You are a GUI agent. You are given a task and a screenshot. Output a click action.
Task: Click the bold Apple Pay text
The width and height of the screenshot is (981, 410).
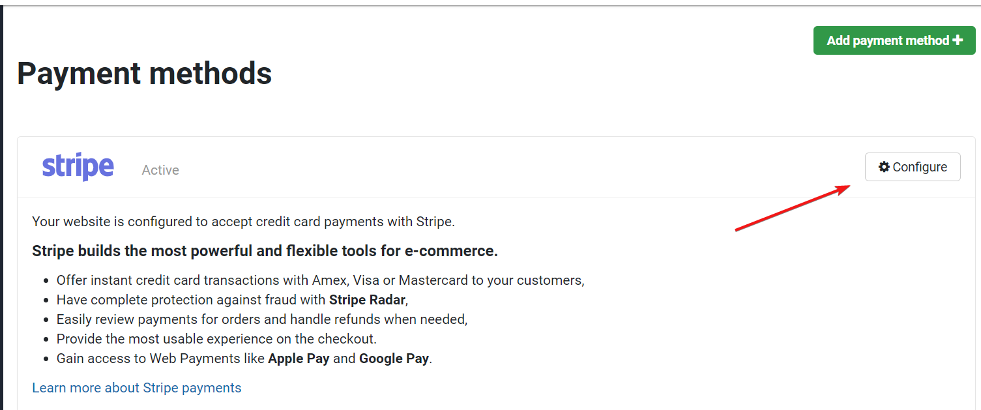[x=299, y=359]
